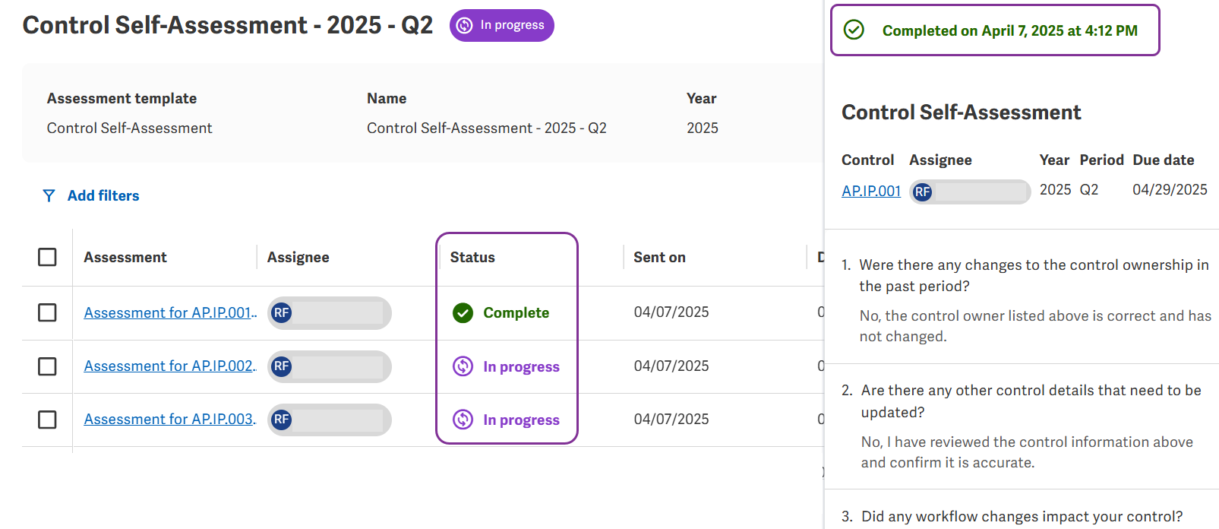Click the In progress icon for AP.IP.002
Viewport: 1219px width, 529px height.
tap(463, 366)
